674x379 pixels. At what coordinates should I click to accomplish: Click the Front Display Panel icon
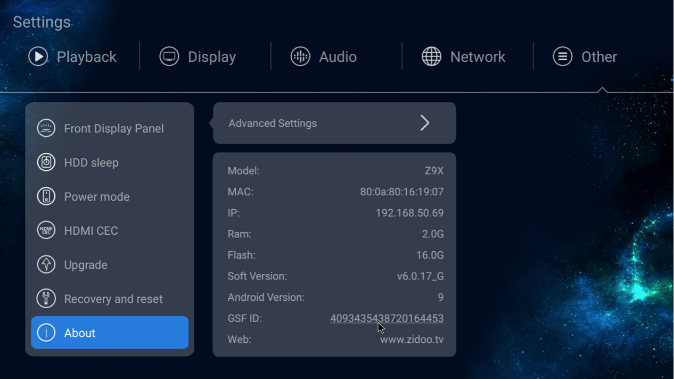[x=46, y=128]
